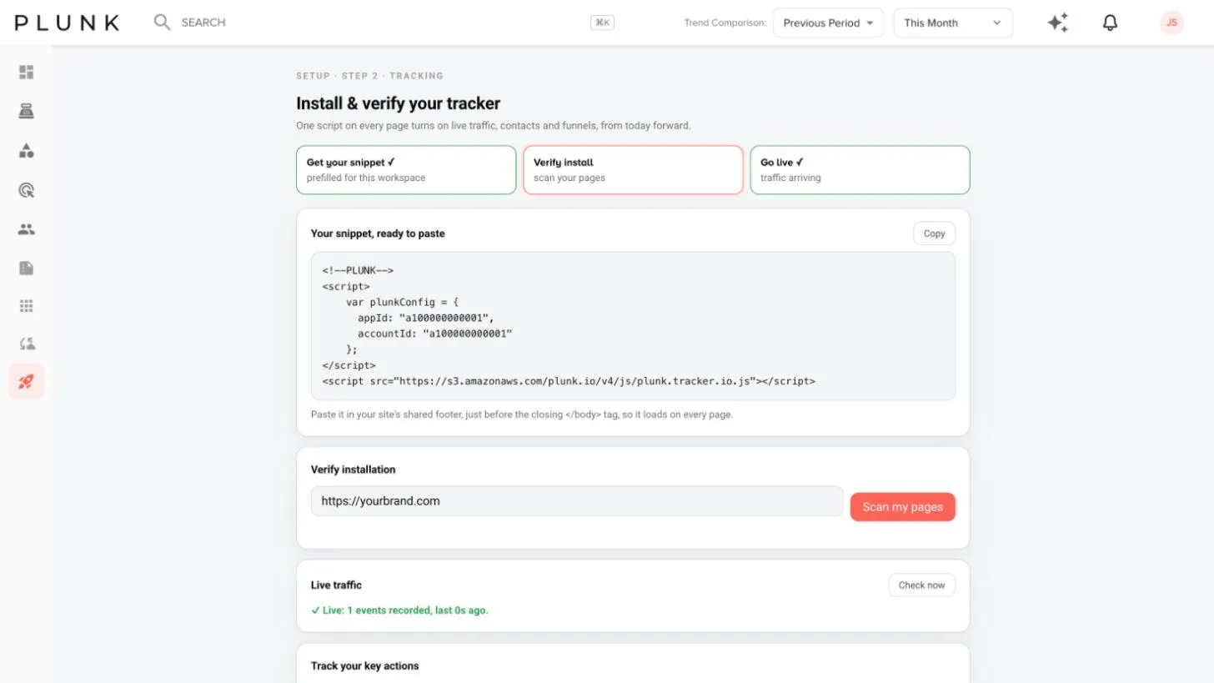Select the Get your snippet step
The height and width of the screenshot is (683, 1214).
point(406,170)
